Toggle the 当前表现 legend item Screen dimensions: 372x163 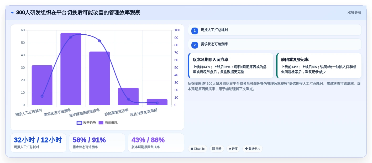[x=108, y=123]
